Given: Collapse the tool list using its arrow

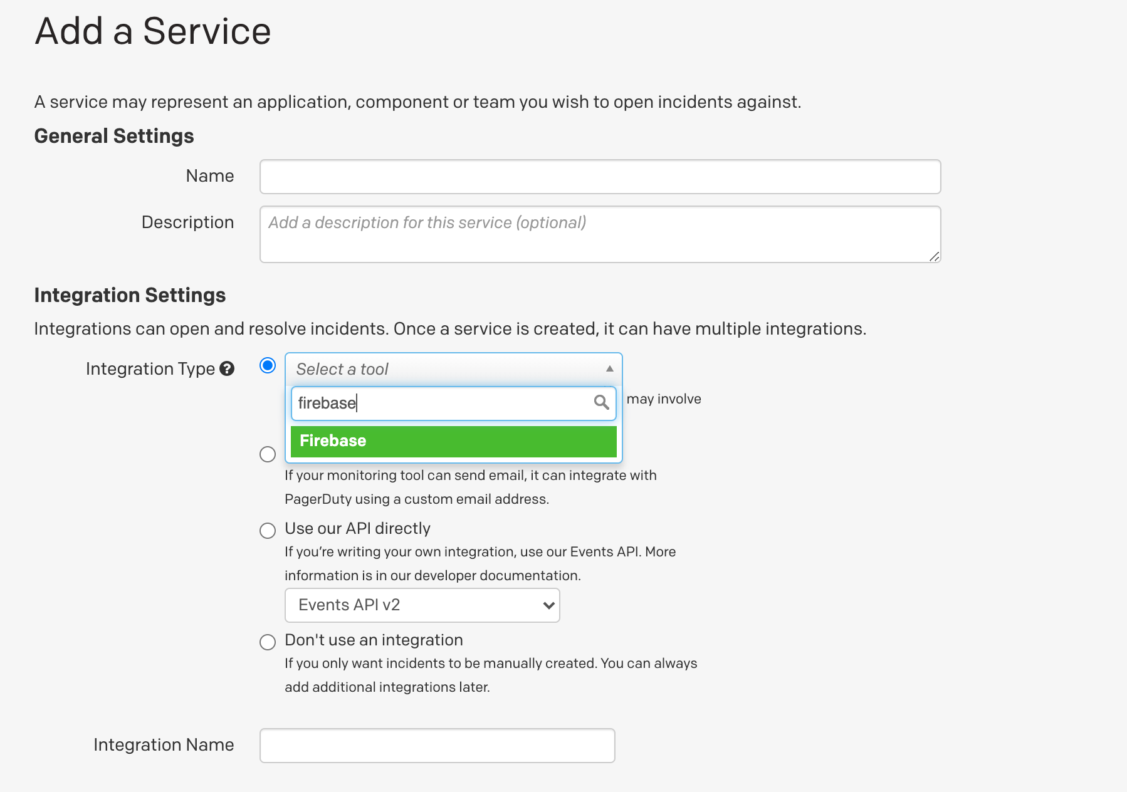Looking at the screenshot, I should (609, 369).
